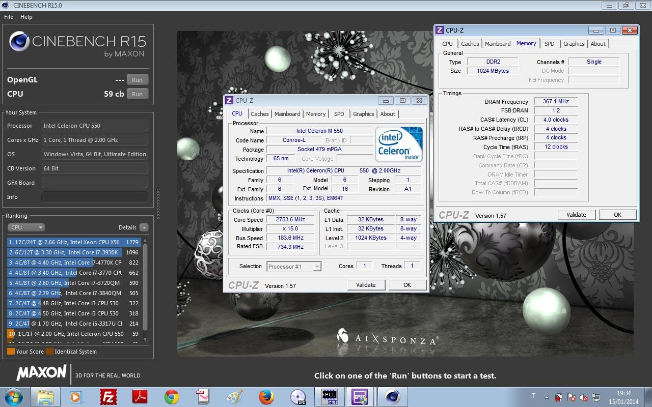
Task: Click the Info text field in Your System
Action: (x=95, y=197)
